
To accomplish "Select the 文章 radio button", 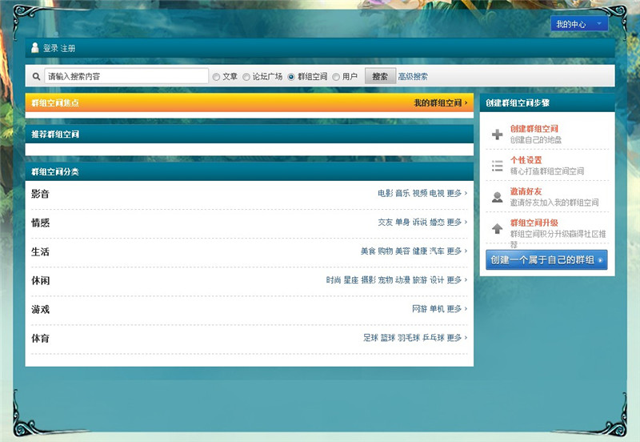I will click(216, 77).
